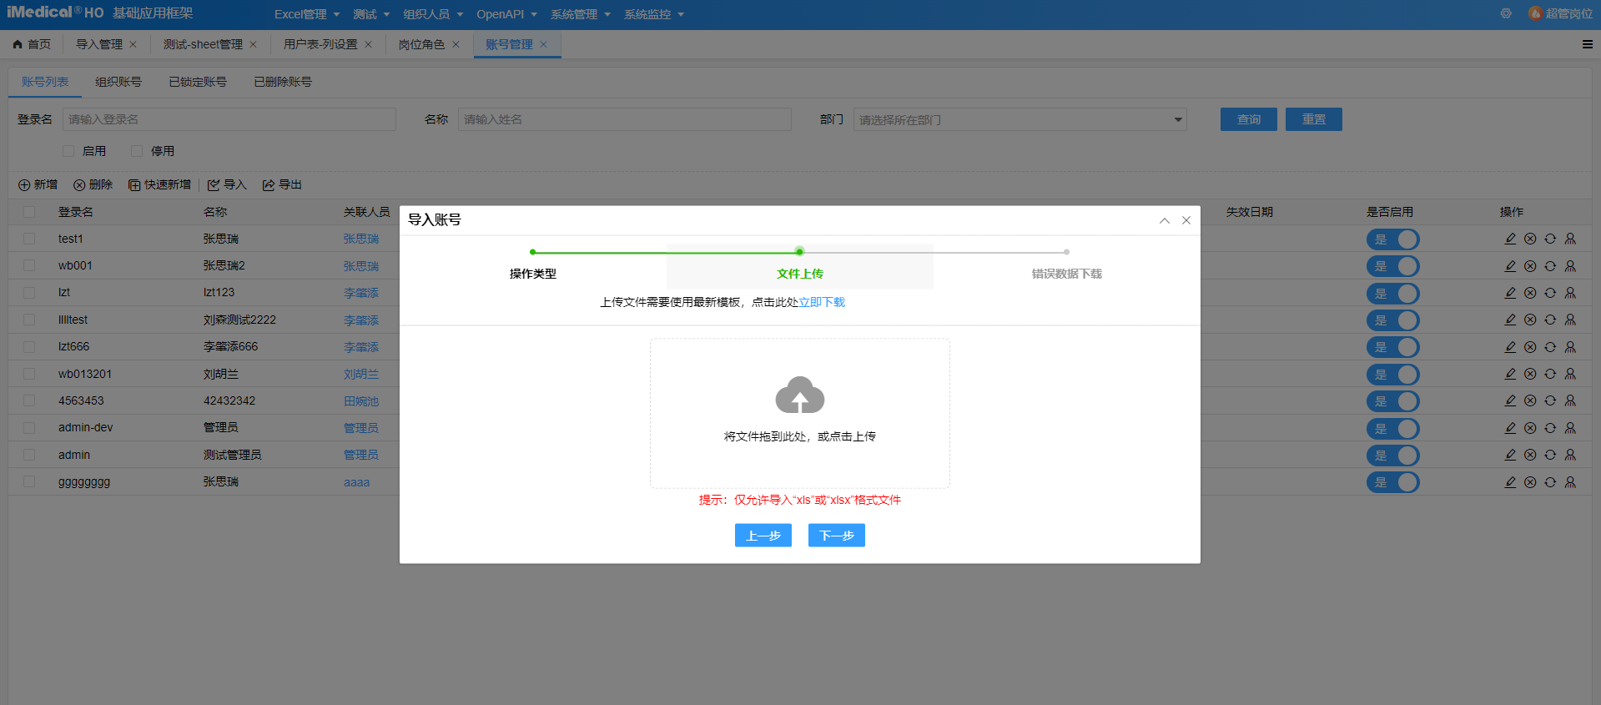Toggle the 是否启用 switch for lzt666

click(1392, 347)
